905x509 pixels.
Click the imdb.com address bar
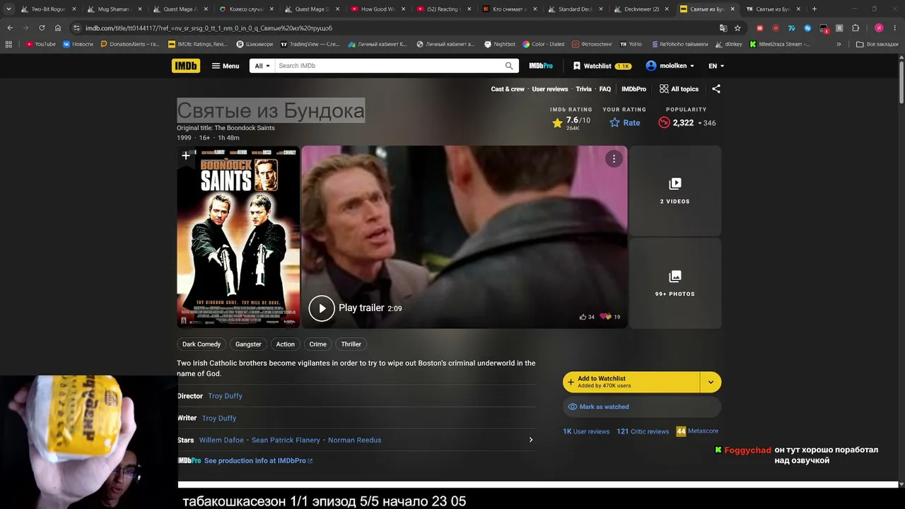pos(396,28)
